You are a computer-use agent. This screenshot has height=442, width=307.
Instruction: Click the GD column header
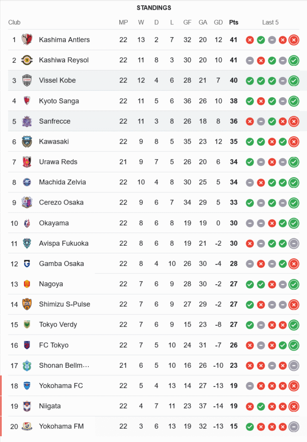(x=218, y=23)
